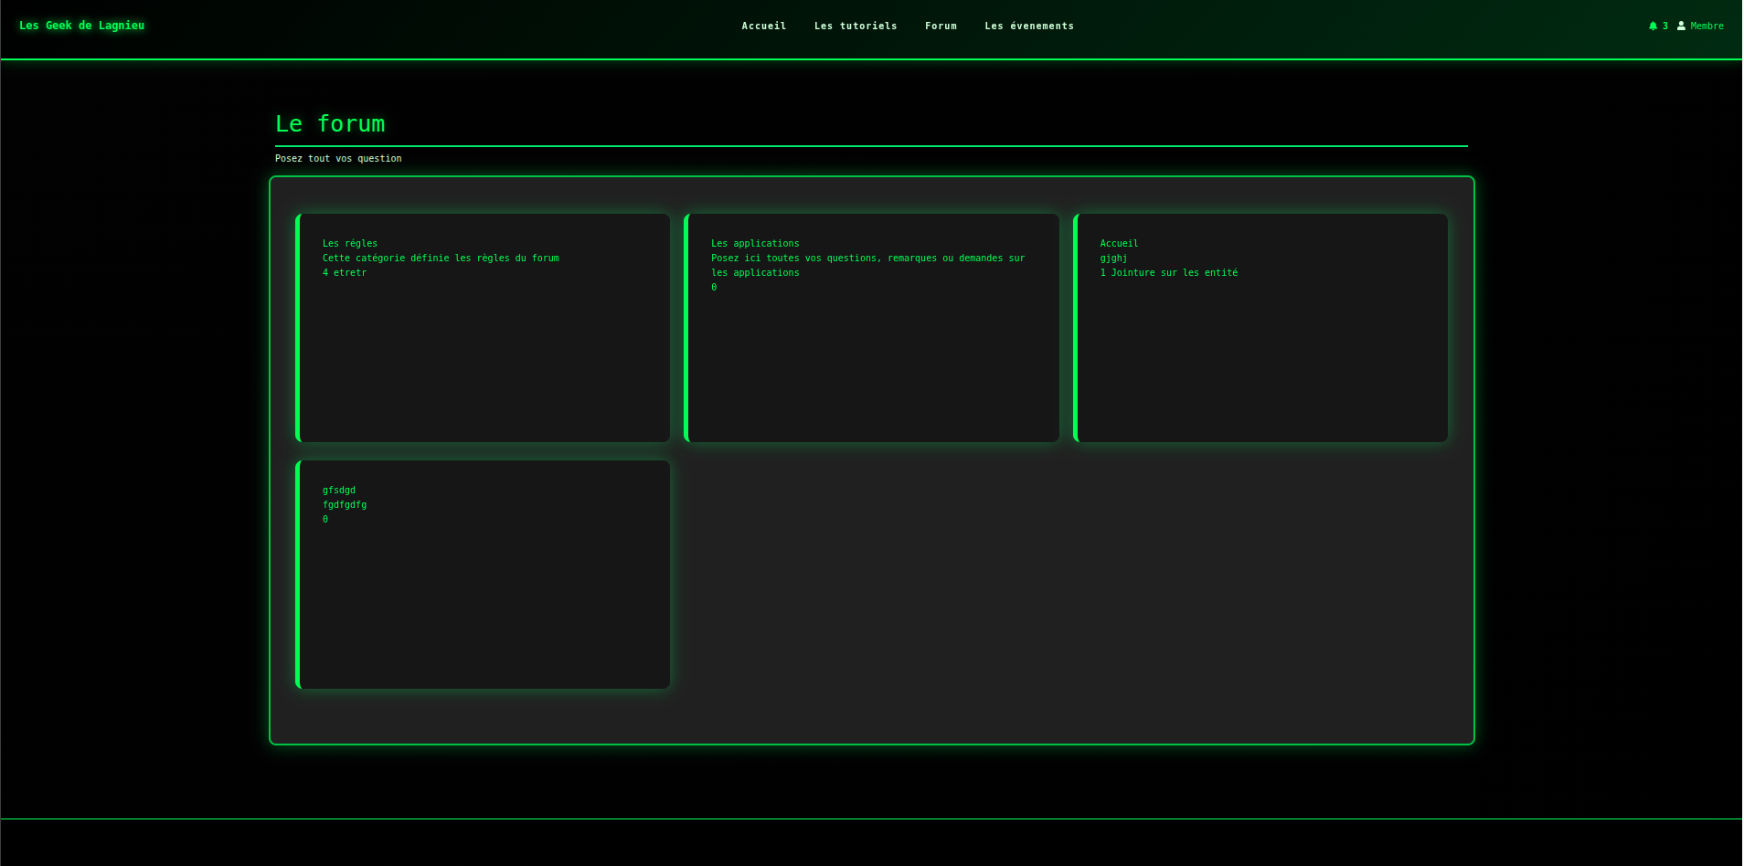Open the Membre account link
The height and width of the screenshot is (866, 1744).
pyautogui.click(x=1707, y=26)
